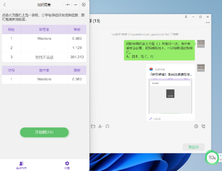The width and height of the screenshot is (222, 171).
Task: Close the mini program via circle icon
Action: coord(84,5)
